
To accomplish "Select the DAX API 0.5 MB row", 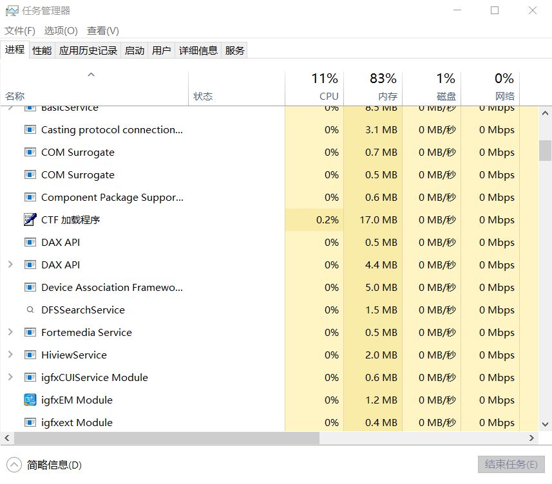I will pyautogui.click(x=269, y=243).
